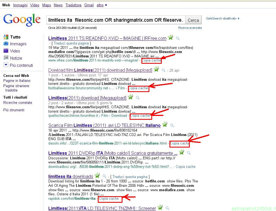The image size is (276, 211).
Task: Open Limitless(2011)iTA LD TELESYNC Screener result
Action: point(102,208)
